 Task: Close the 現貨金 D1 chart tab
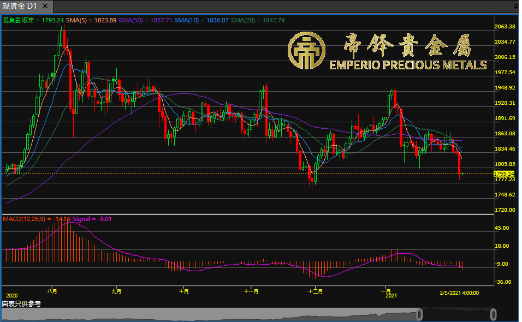[x=44, y=7]
